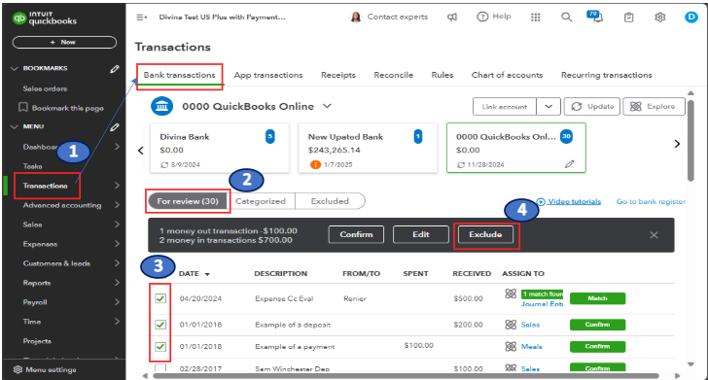Viewport: 708px width, 380px height.
Task: Check the Sam Winchester Dep checkbox
Action: pyautogui.click(x=160, y=367)
